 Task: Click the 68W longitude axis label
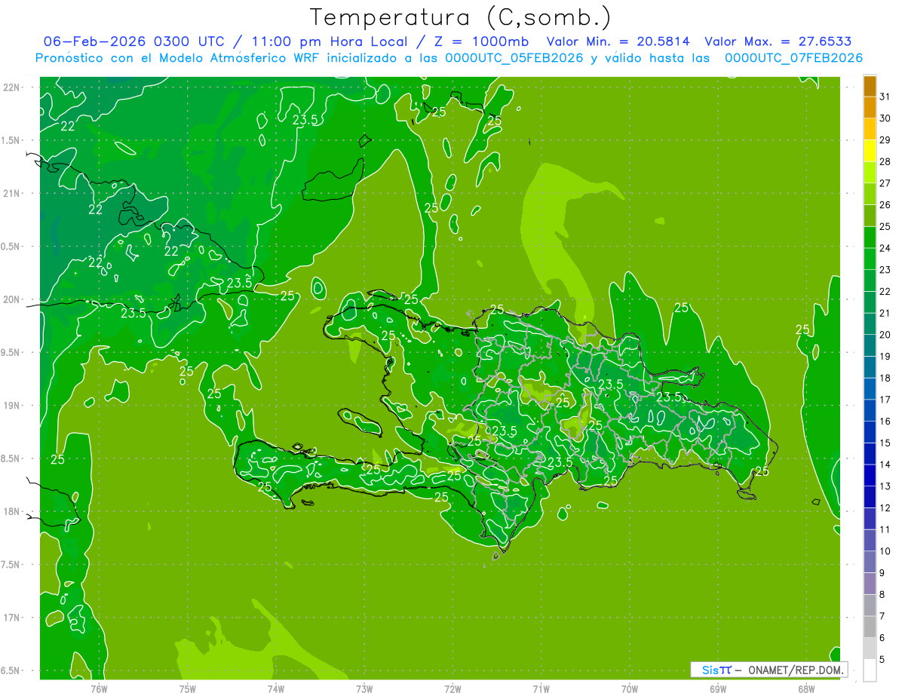pos(806,689)
